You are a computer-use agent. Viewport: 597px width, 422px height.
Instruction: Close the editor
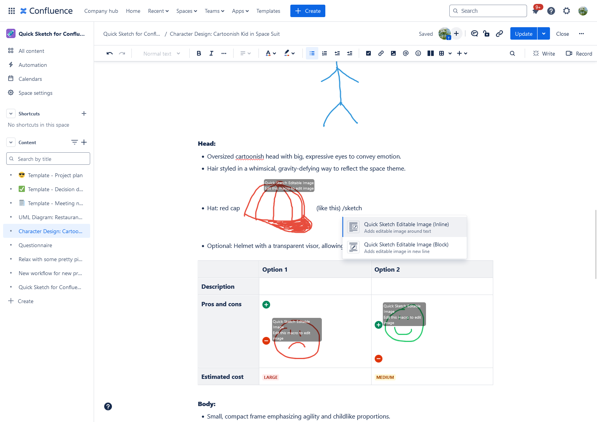(x=562, y=34)
